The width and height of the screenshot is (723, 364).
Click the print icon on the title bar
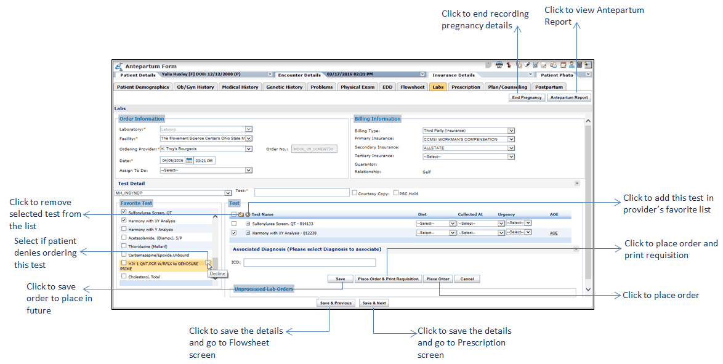click(499, 65)
